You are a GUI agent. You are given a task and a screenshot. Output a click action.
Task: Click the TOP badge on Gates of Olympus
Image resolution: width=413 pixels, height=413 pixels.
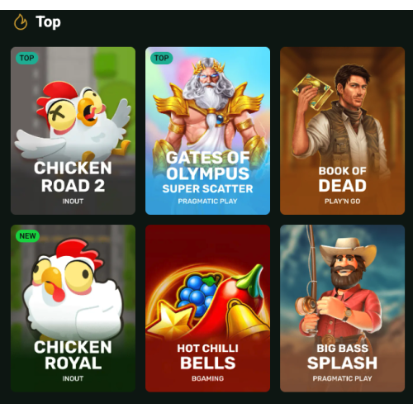[162, 58]
